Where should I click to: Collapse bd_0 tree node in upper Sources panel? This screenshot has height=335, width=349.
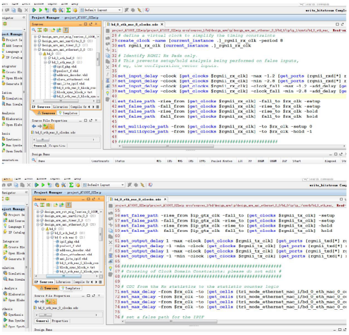(41, 54)
